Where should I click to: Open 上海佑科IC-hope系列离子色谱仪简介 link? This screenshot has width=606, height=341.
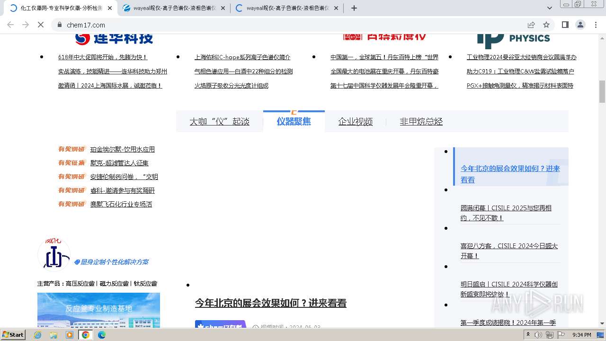tap(242, 57)
